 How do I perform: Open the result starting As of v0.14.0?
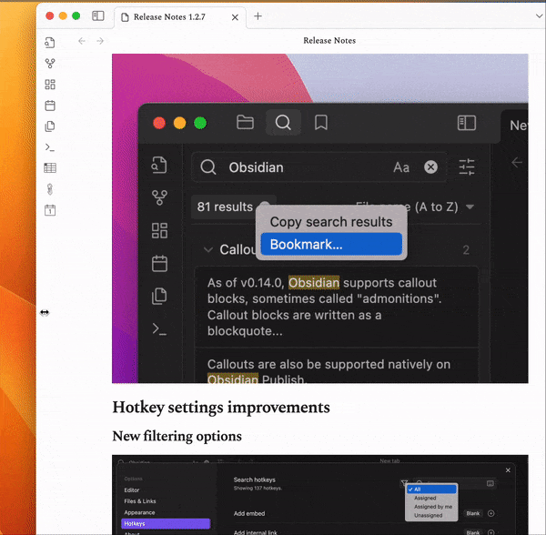[x=337, y=307]
